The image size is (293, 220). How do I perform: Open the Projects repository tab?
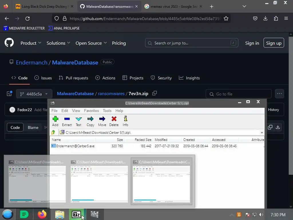point(133,78)
